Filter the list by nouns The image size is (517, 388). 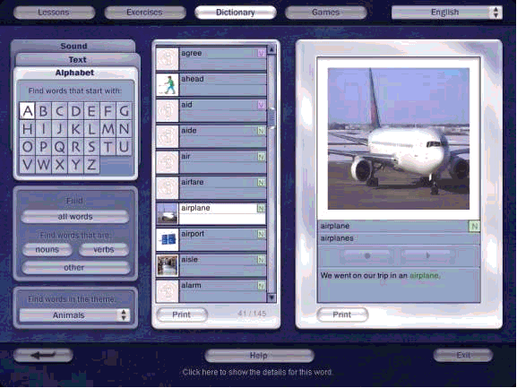(47, 249)
